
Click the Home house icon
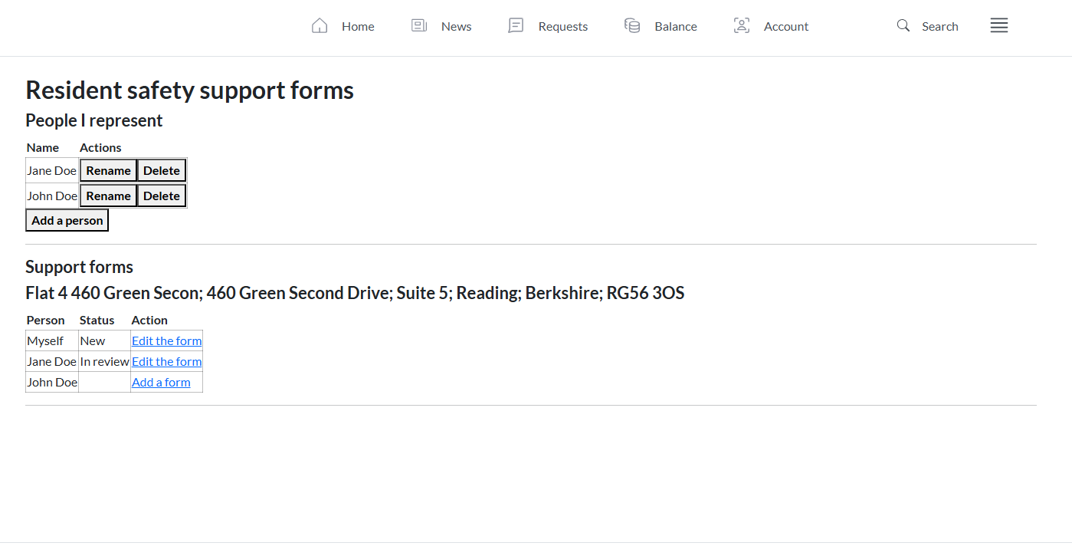pyautogui.click(x=320, y=26)
